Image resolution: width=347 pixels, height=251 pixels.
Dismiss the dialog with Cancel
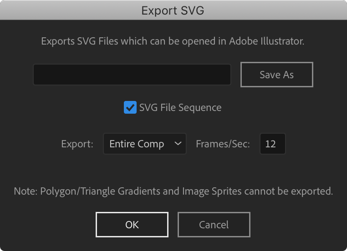[214, 225]
